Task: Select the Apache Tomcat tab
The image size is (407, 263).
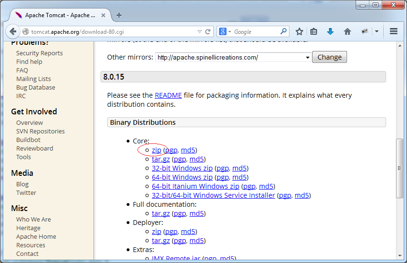Action: [60, 15]
